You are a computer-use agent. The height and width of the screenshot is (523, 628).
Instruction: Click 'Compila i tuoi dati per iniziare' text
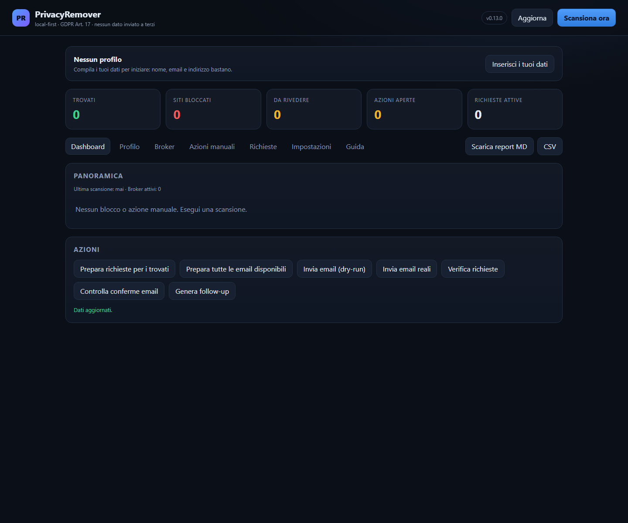pos(153,70)
